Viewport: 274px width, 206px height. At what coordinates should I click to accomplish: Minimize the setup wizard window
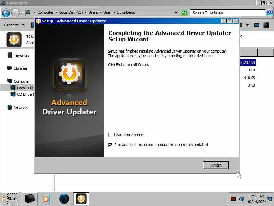click(224, 21)
